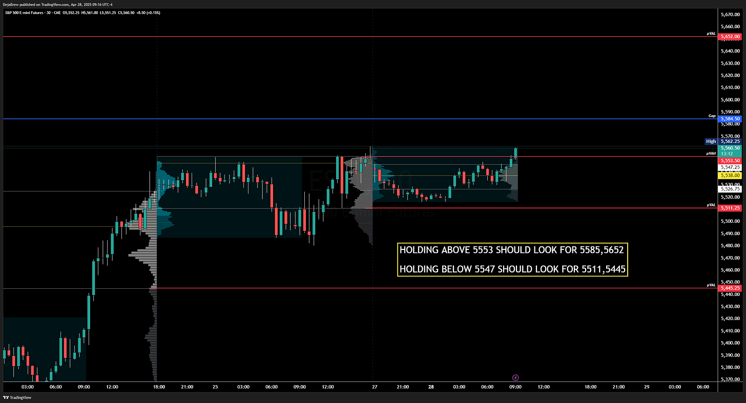Image resolution: width=746 pixels, height=403 pixels.
Task: Click the date label 25 on time axis
Action: [215, 387]
